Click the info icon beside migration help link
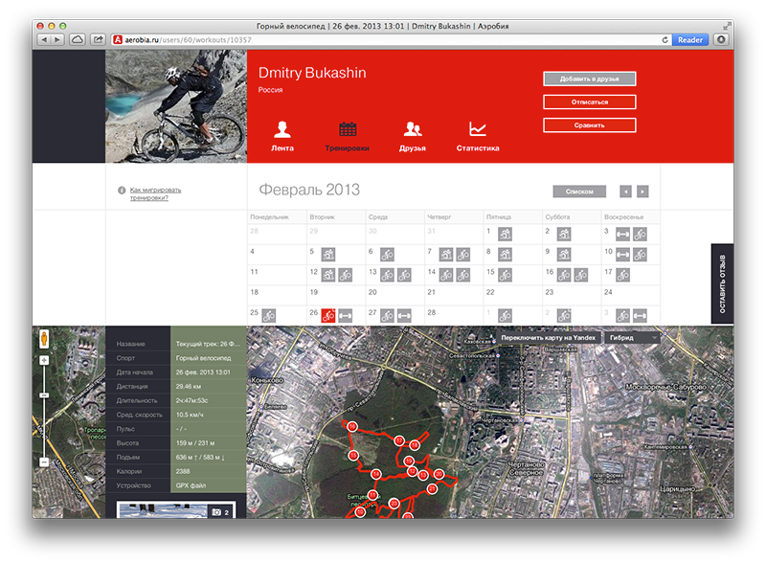Viewport: 766px width, 563px height. coord(122,191)
